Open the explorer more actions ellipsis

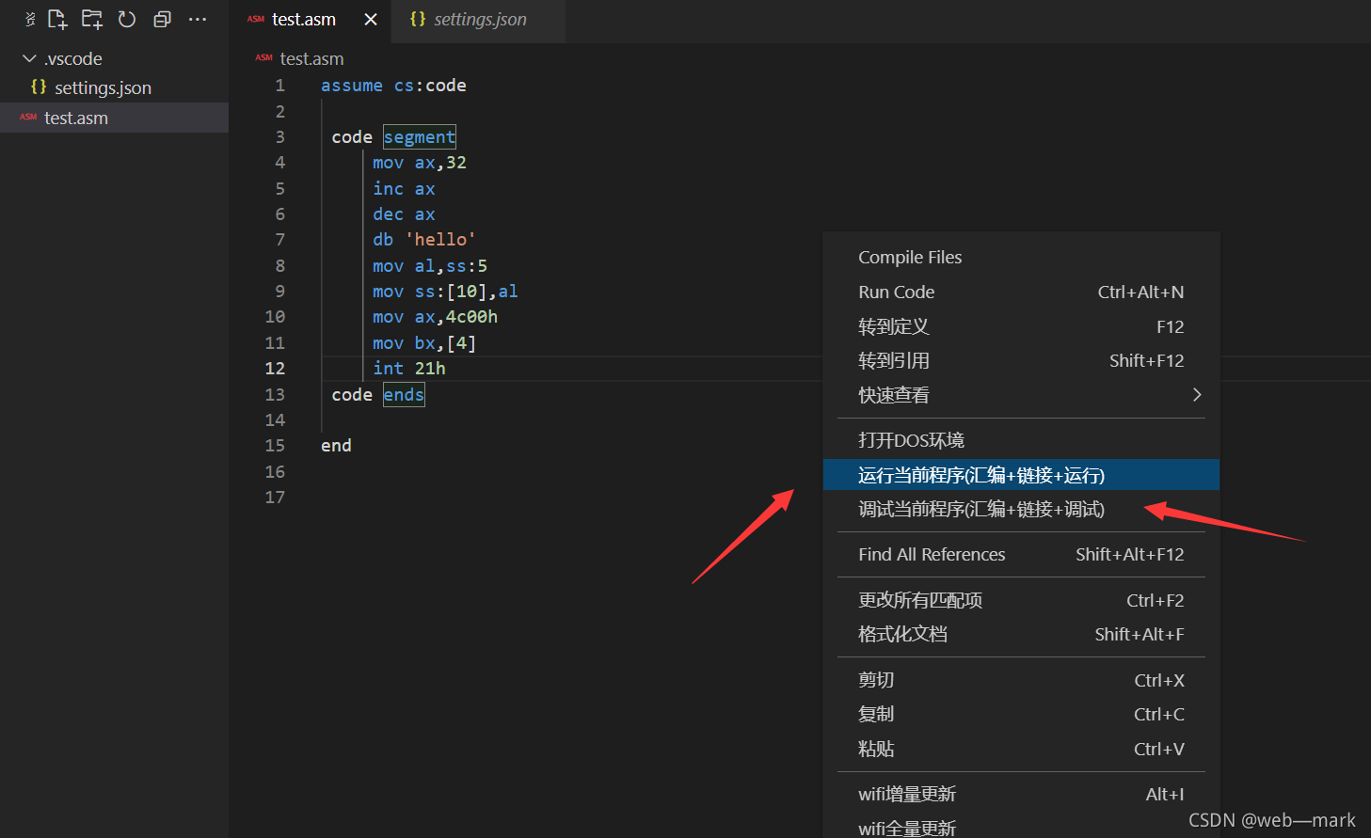coord(198,19)
